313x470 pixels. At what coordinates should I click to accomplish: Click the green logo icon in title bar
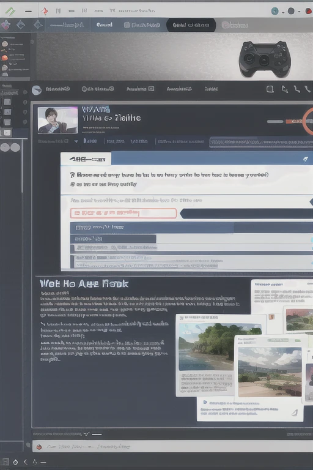click(10, 11)
